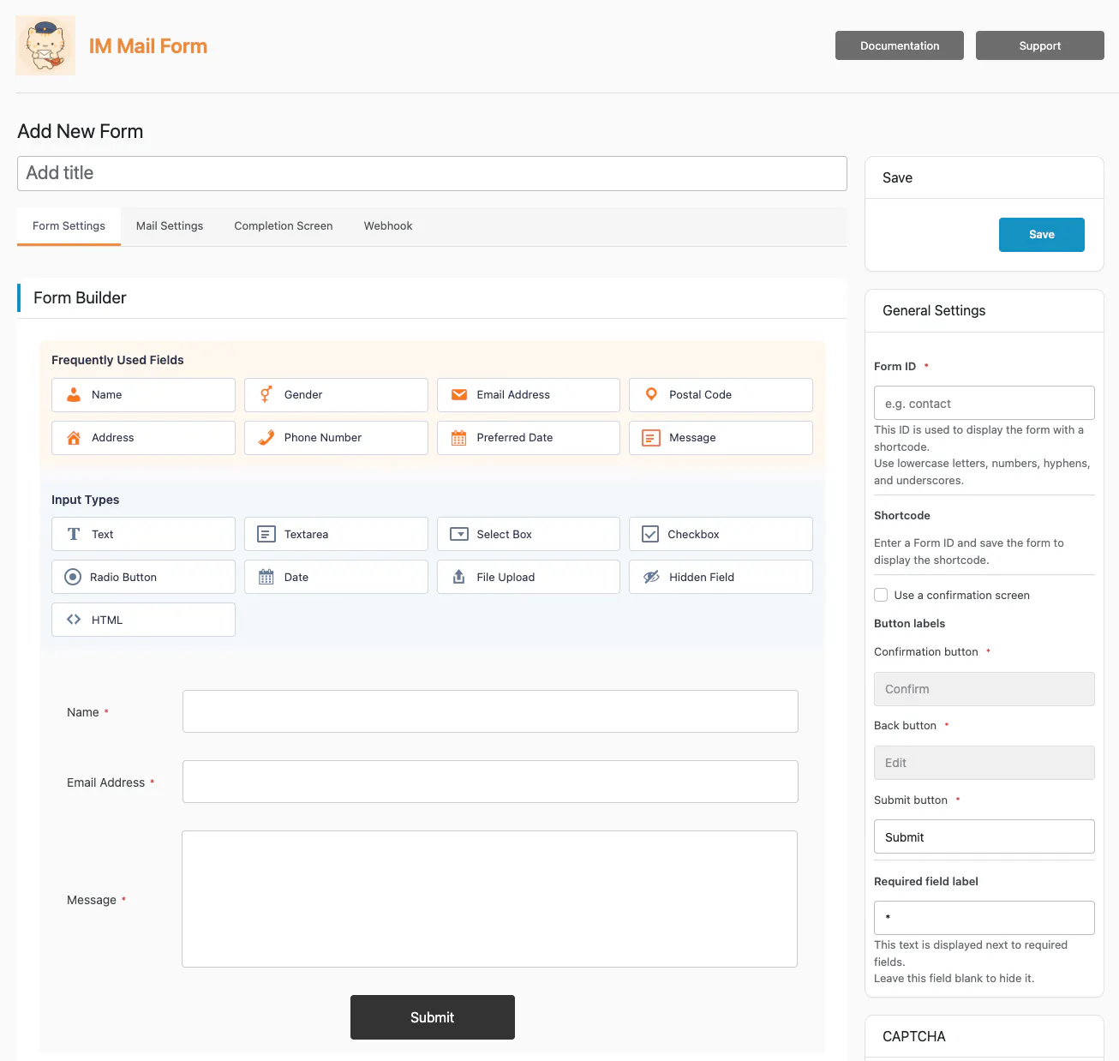Add a Gender field to form
This screenshot has width=1119, height=1061.
336,395
